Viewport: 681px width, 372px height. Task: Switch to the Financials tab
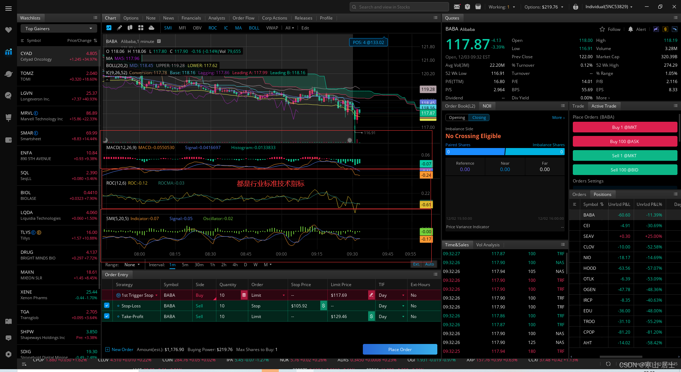click(191, 18)
